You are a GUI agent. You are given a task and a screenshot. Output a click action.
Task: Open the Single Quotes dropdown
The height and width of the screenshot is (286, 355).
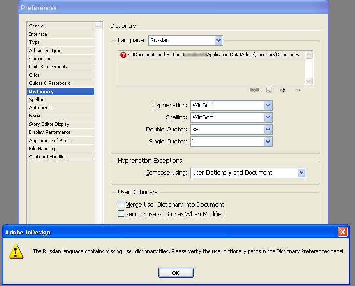[268, 142]
